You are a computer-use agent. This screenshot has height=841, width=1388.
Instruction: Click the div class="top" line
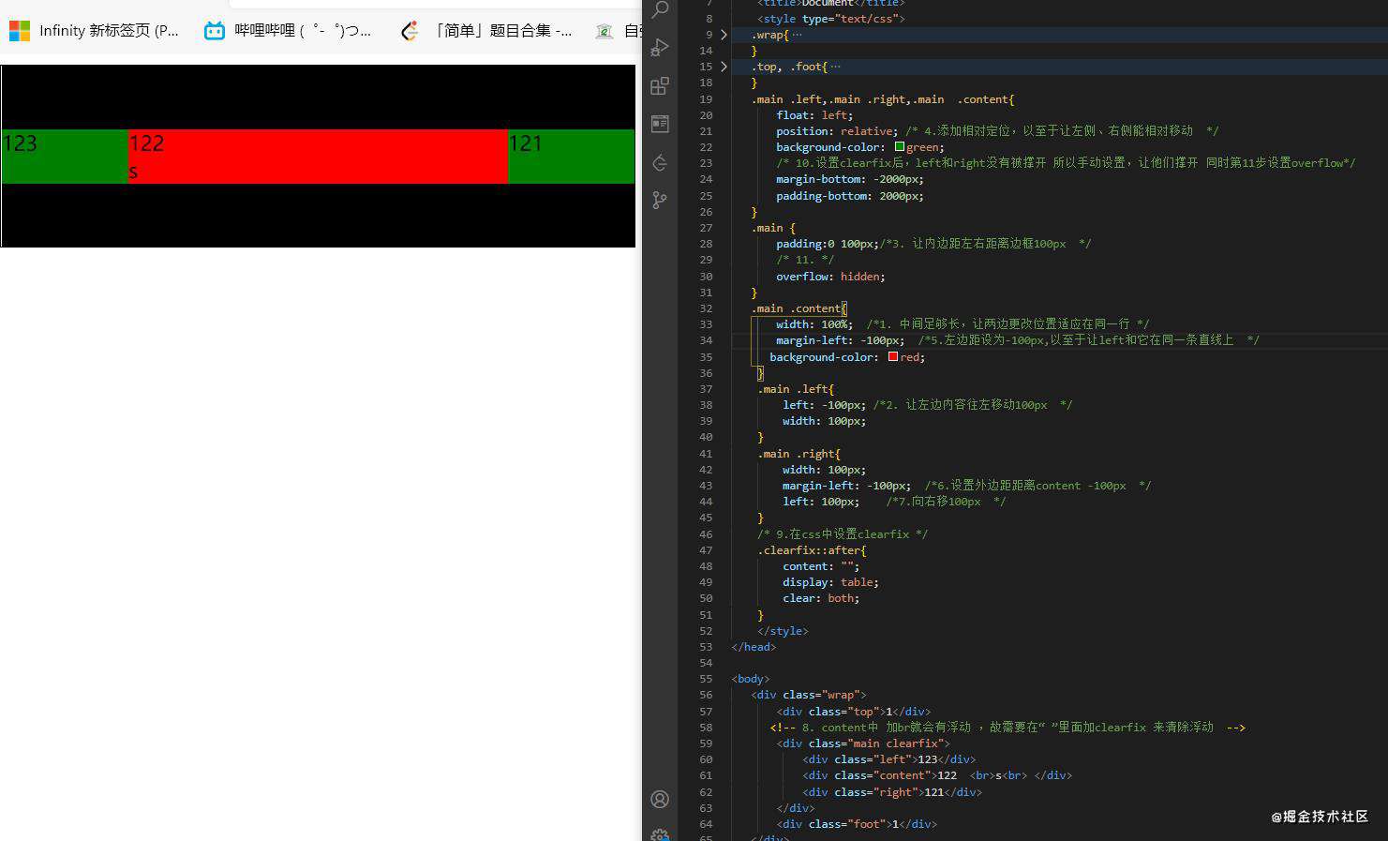click(854, 712)
